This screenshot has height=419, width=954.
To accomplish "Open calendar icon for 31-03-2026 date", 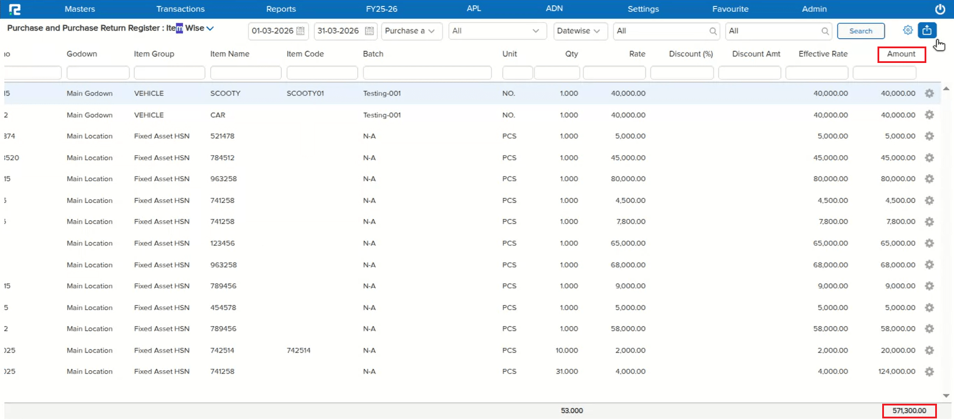I will (x=369, y=31).
